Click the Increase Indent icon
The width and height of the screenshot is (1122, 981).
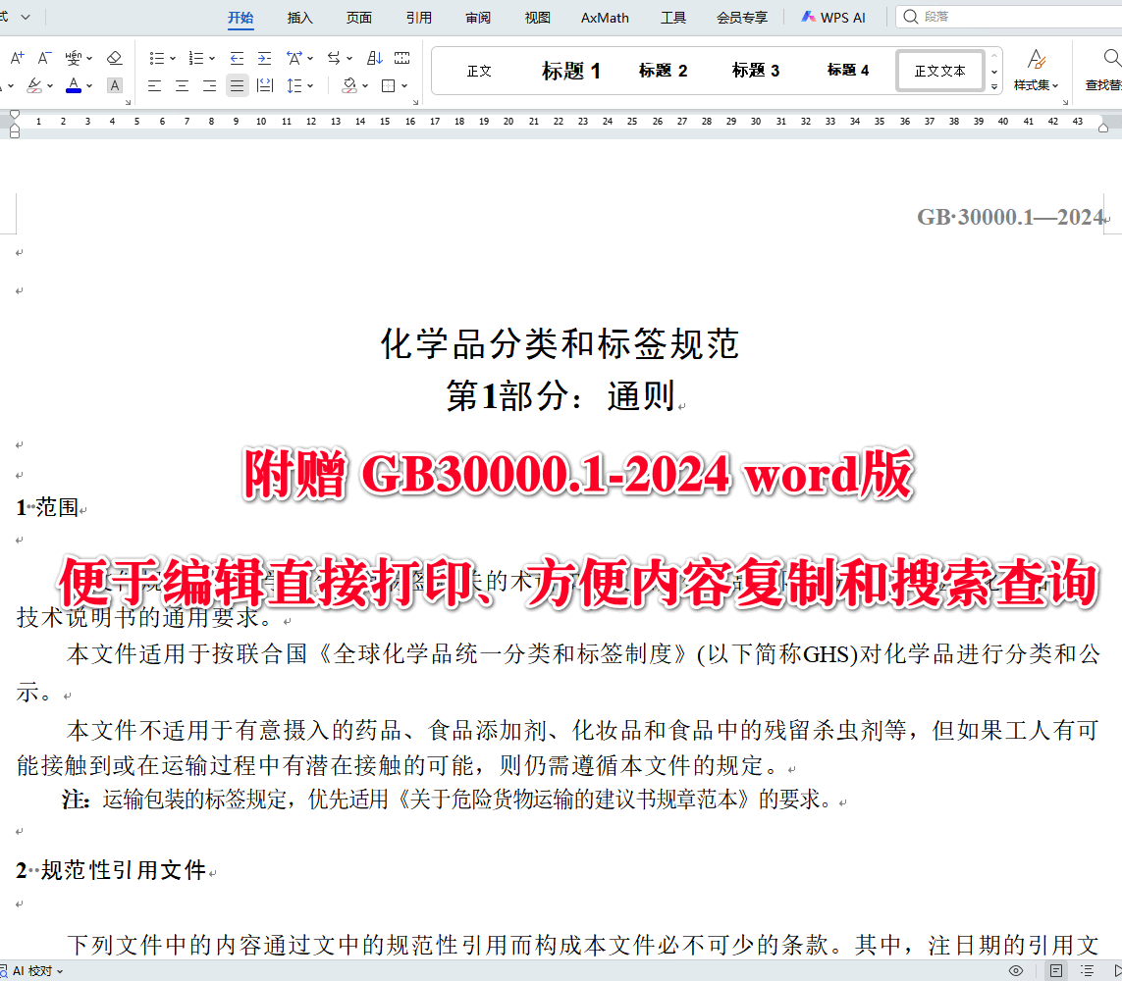click(265, 57)
